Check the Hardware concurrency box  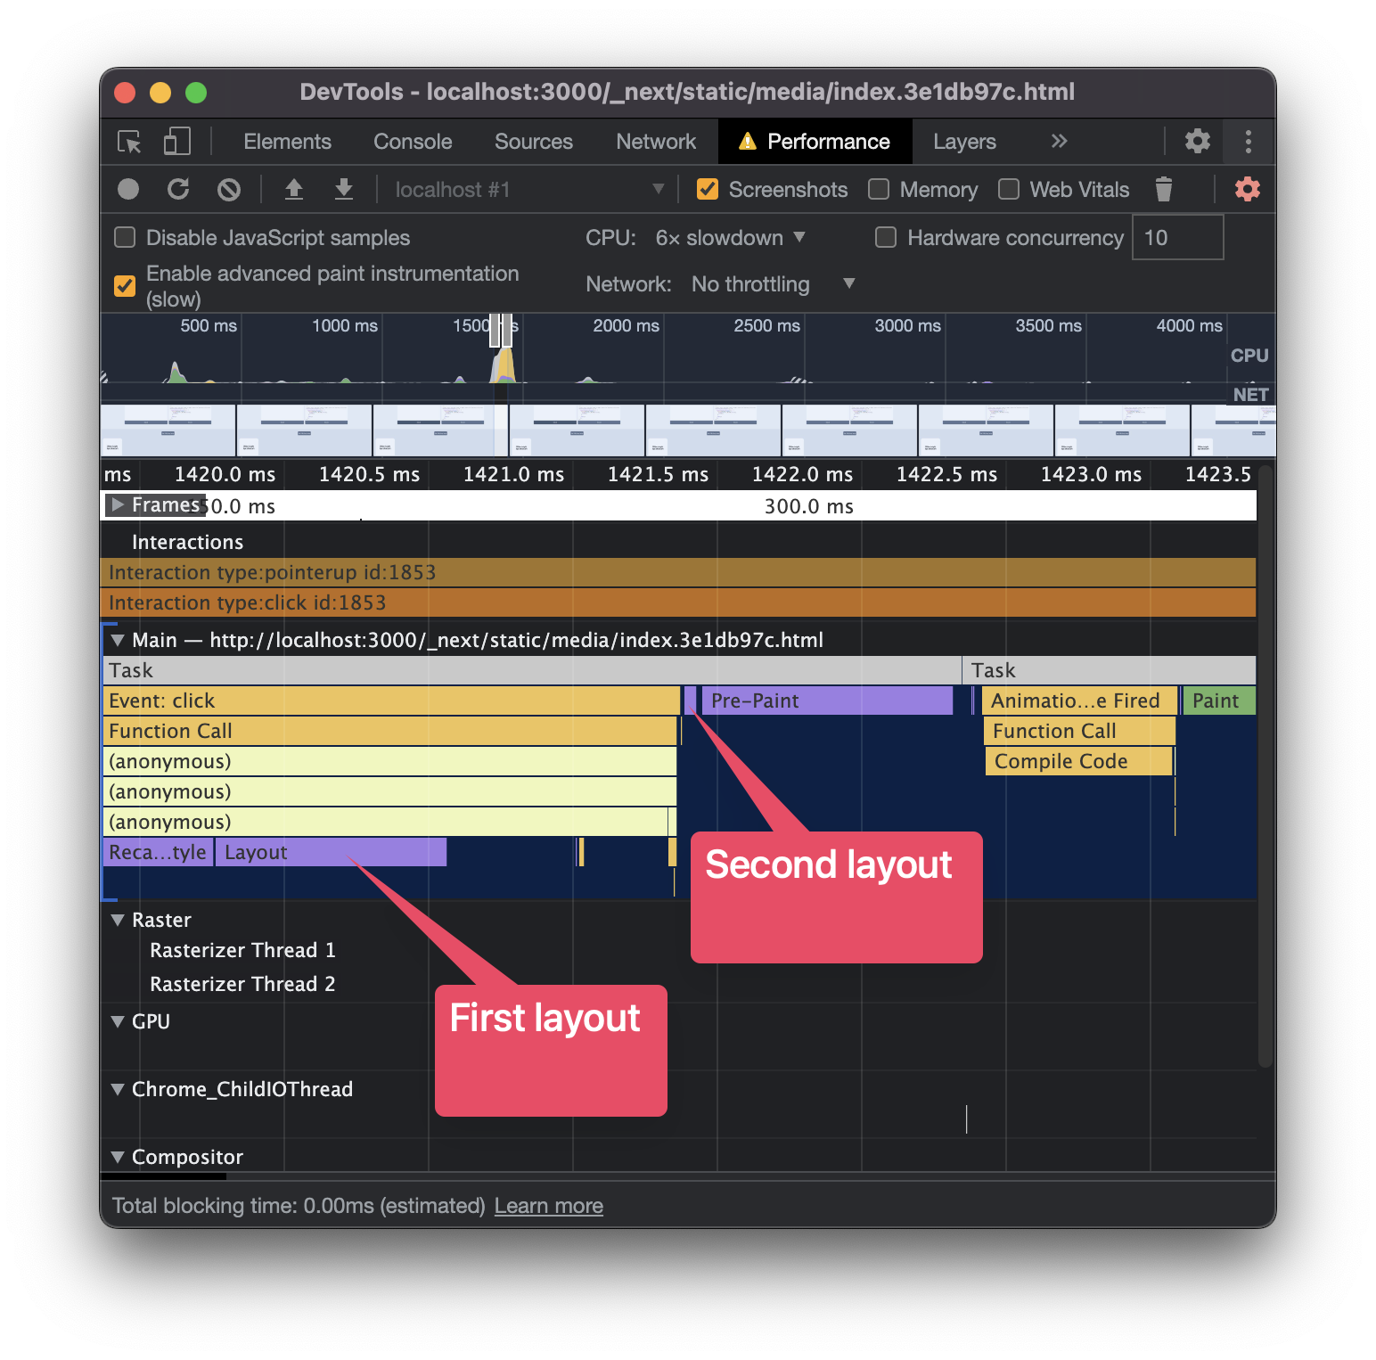(886, 237)
